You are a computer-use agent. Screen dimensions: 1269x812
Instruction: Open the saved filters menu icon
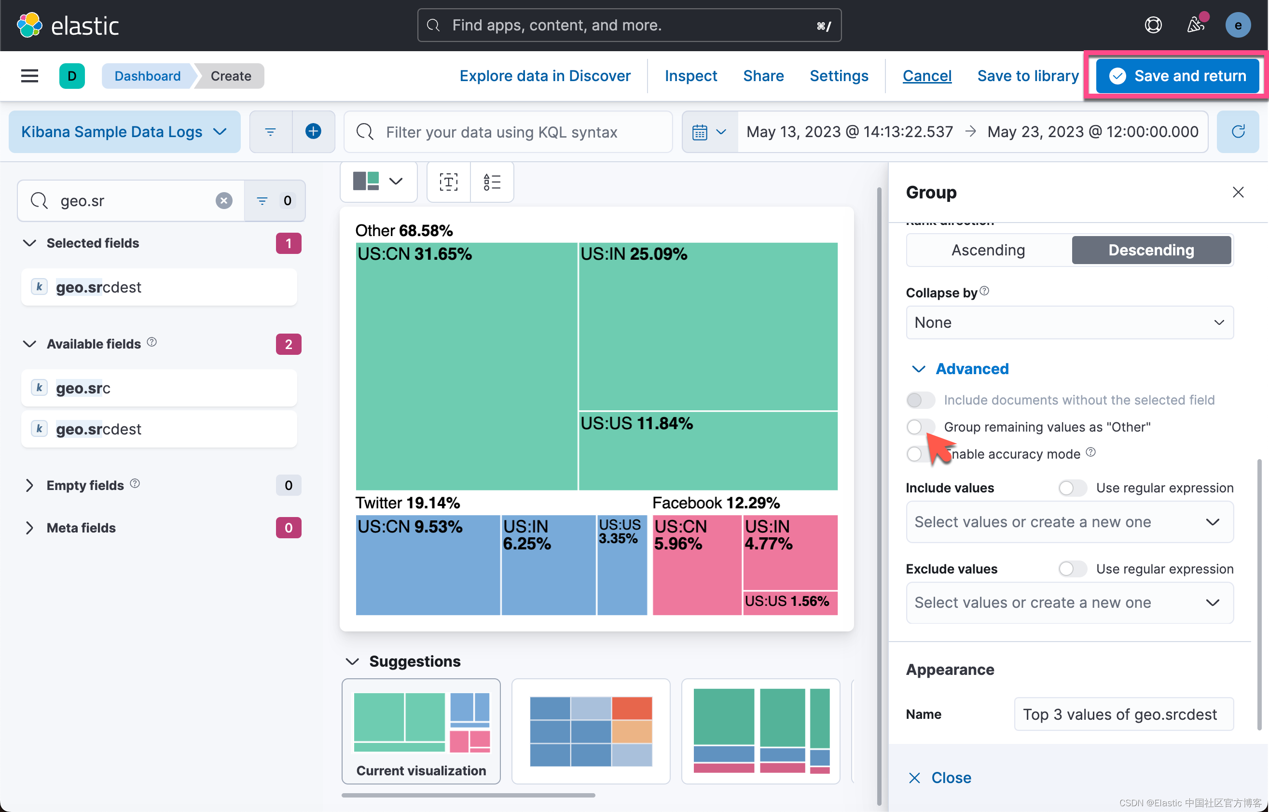pyautogui.click(x=270, y=132)
